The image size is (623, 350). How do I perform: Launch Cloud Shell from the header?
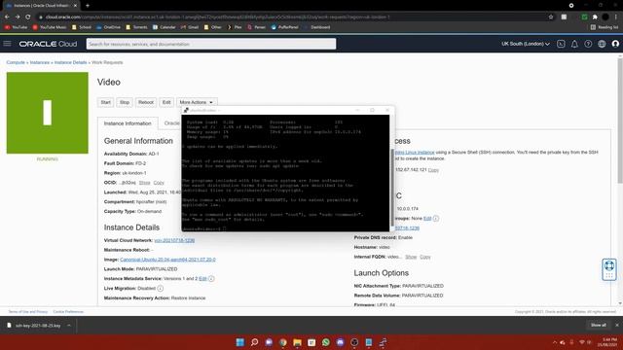[x=561, y=44]
